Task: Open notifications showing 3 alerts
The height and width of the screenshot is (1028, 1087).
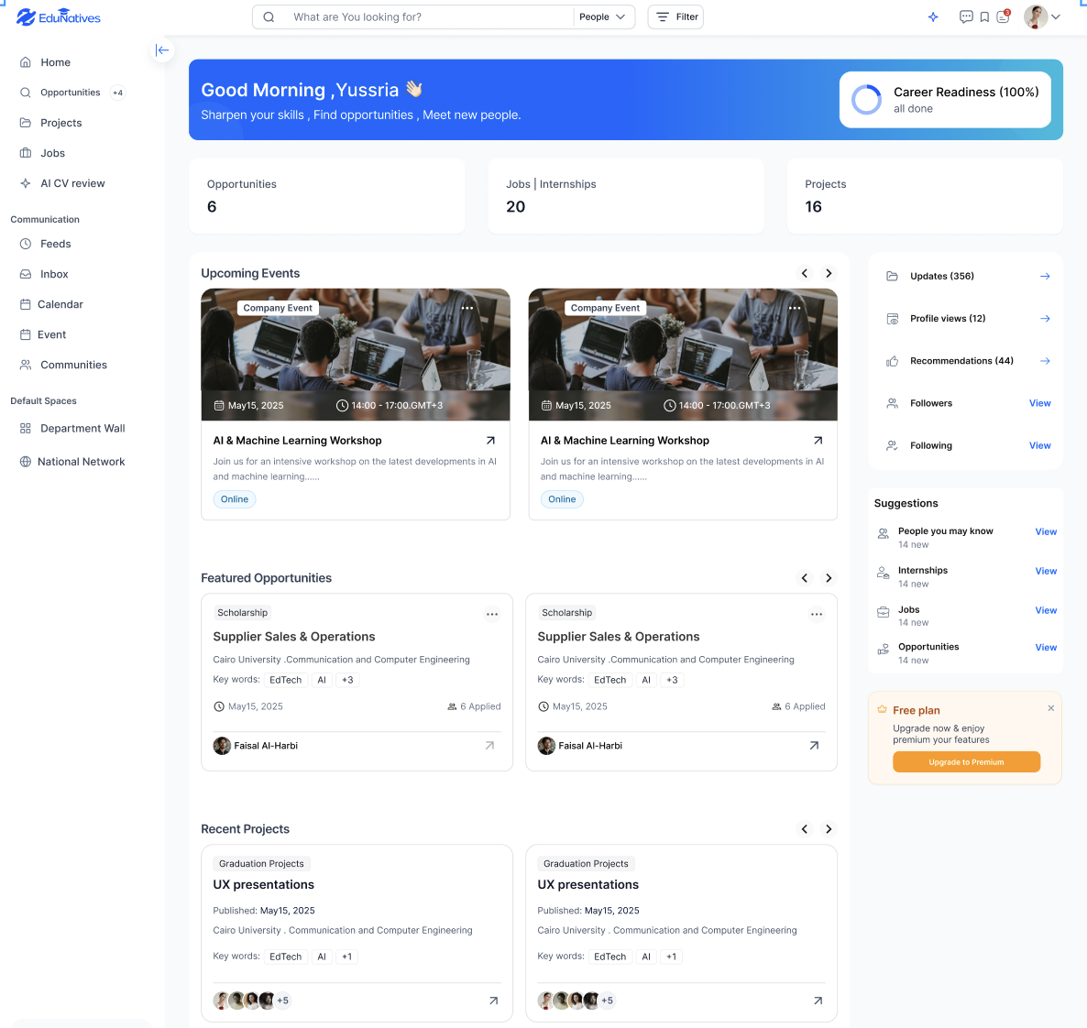Action: click(x=1003, y=16)
